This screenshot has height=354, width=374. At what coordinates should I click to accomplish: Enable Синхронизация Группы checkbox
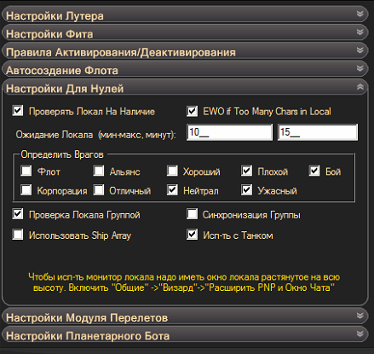coord(192,214)
